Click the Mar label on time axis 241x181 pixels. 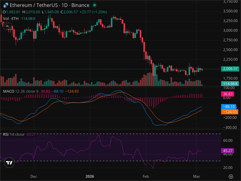pyautogui.click(x=196, y=176)
